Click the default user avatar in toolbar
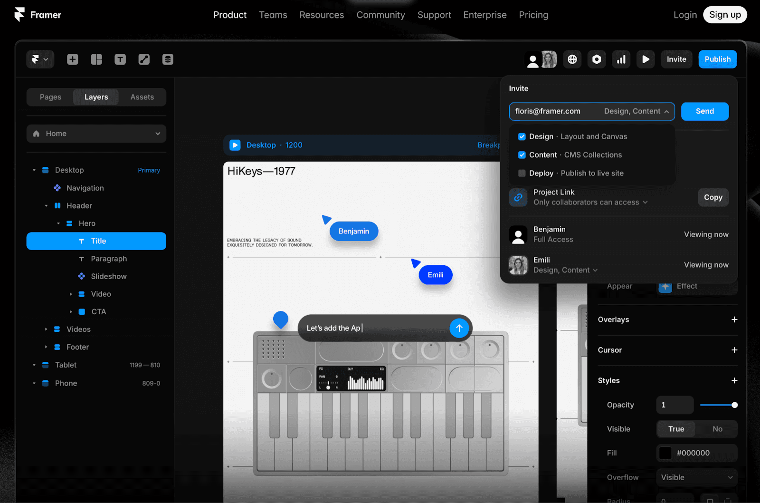Image resolution: width=760 pixels, height=503 pixels. pos(533,60)
